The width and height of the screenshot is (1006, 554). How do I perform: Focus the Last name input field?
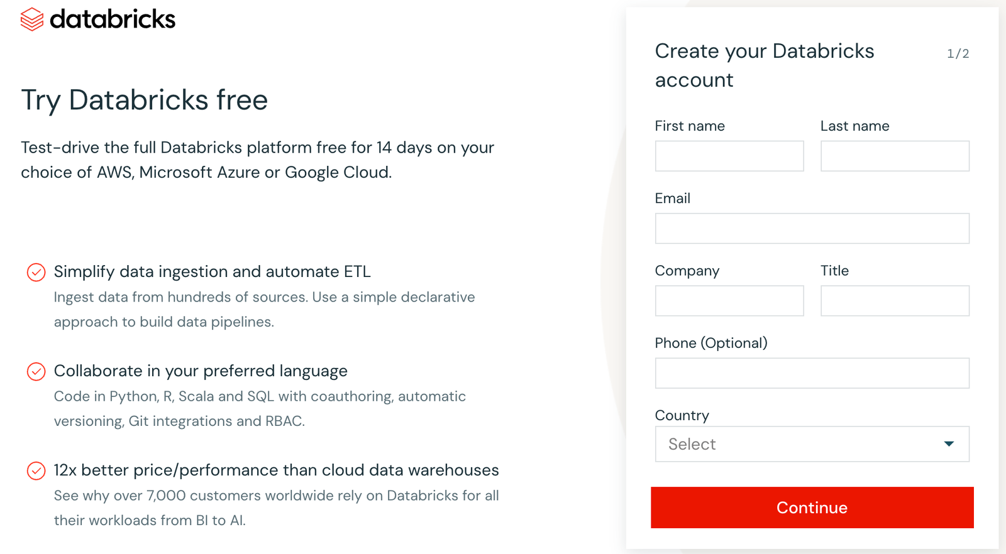(894, 156)
